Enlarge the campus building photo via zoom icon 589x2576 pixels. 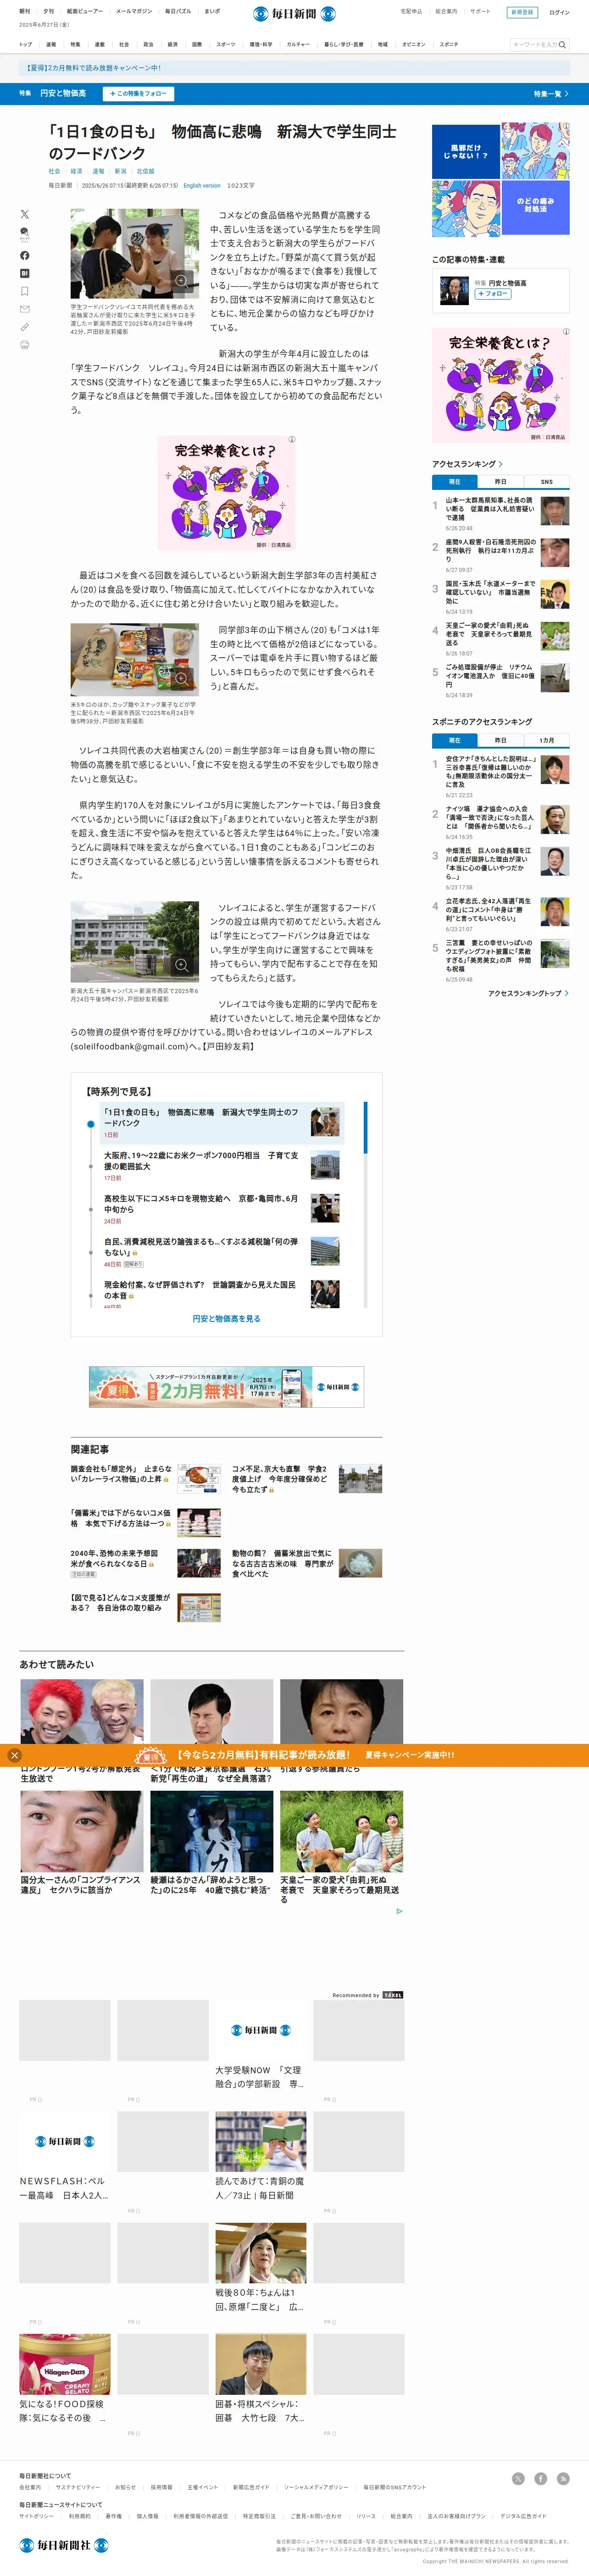pos(181,965)
